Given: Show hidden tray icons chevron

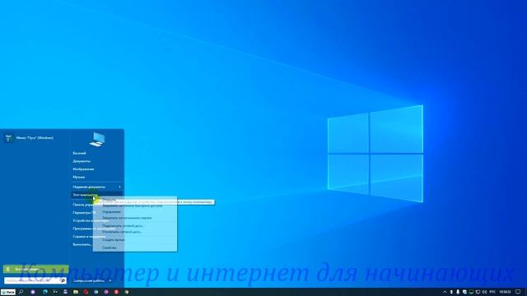Looking at the screenshot, I should click(x=445, y=292).
